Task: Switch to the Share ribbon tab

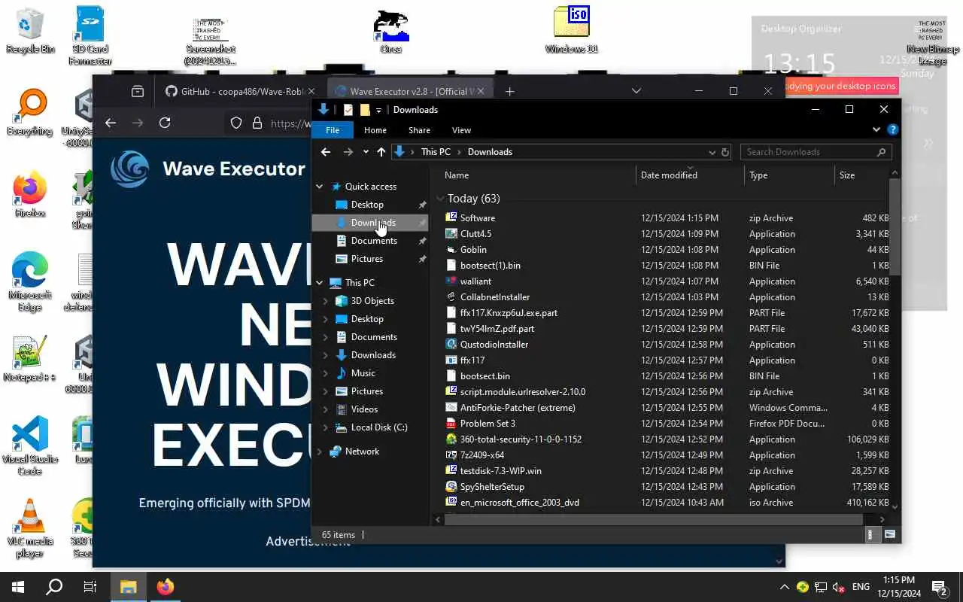Action: (419, 130)
